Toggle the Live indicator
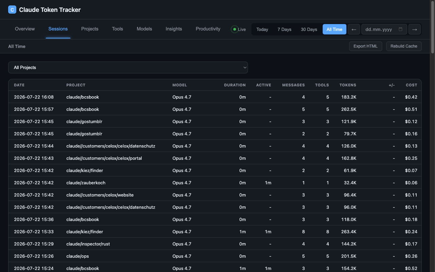The width and height of the screenshot is (435, 272). (x=238, y=29)
